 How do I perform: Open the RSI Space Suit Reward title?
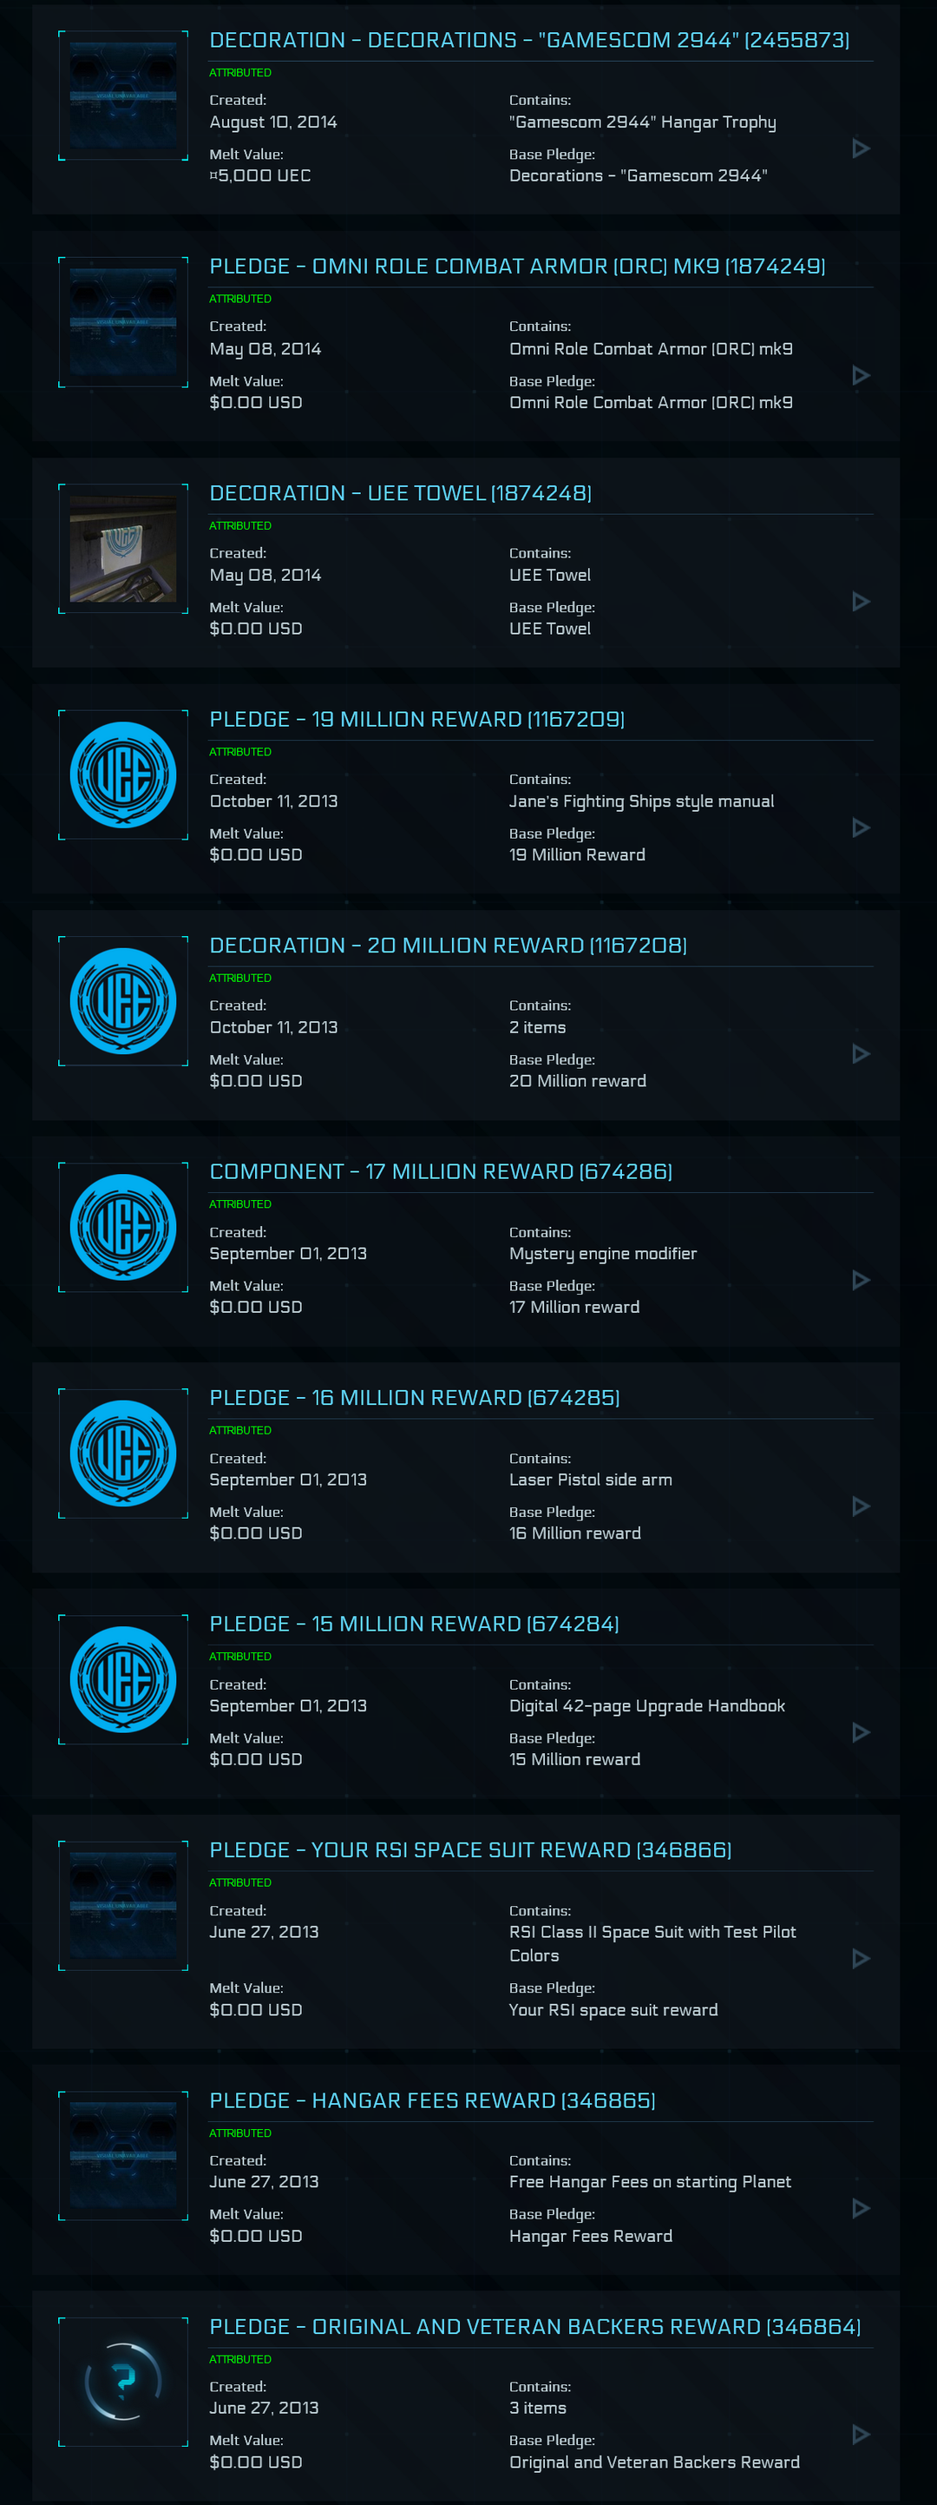coord(470,1849)
